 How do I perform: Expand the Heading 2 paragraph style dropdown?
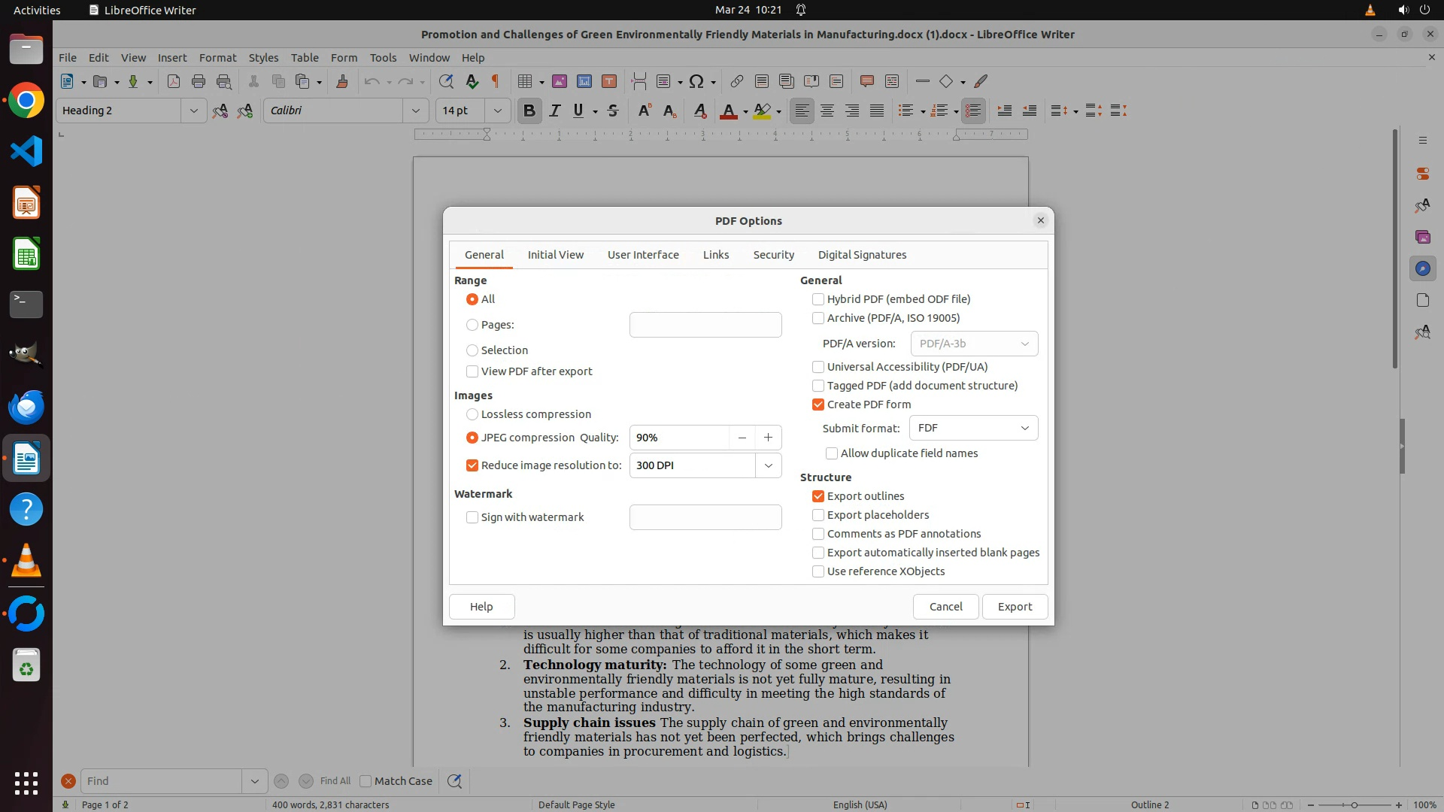click(x=193, y=111)
